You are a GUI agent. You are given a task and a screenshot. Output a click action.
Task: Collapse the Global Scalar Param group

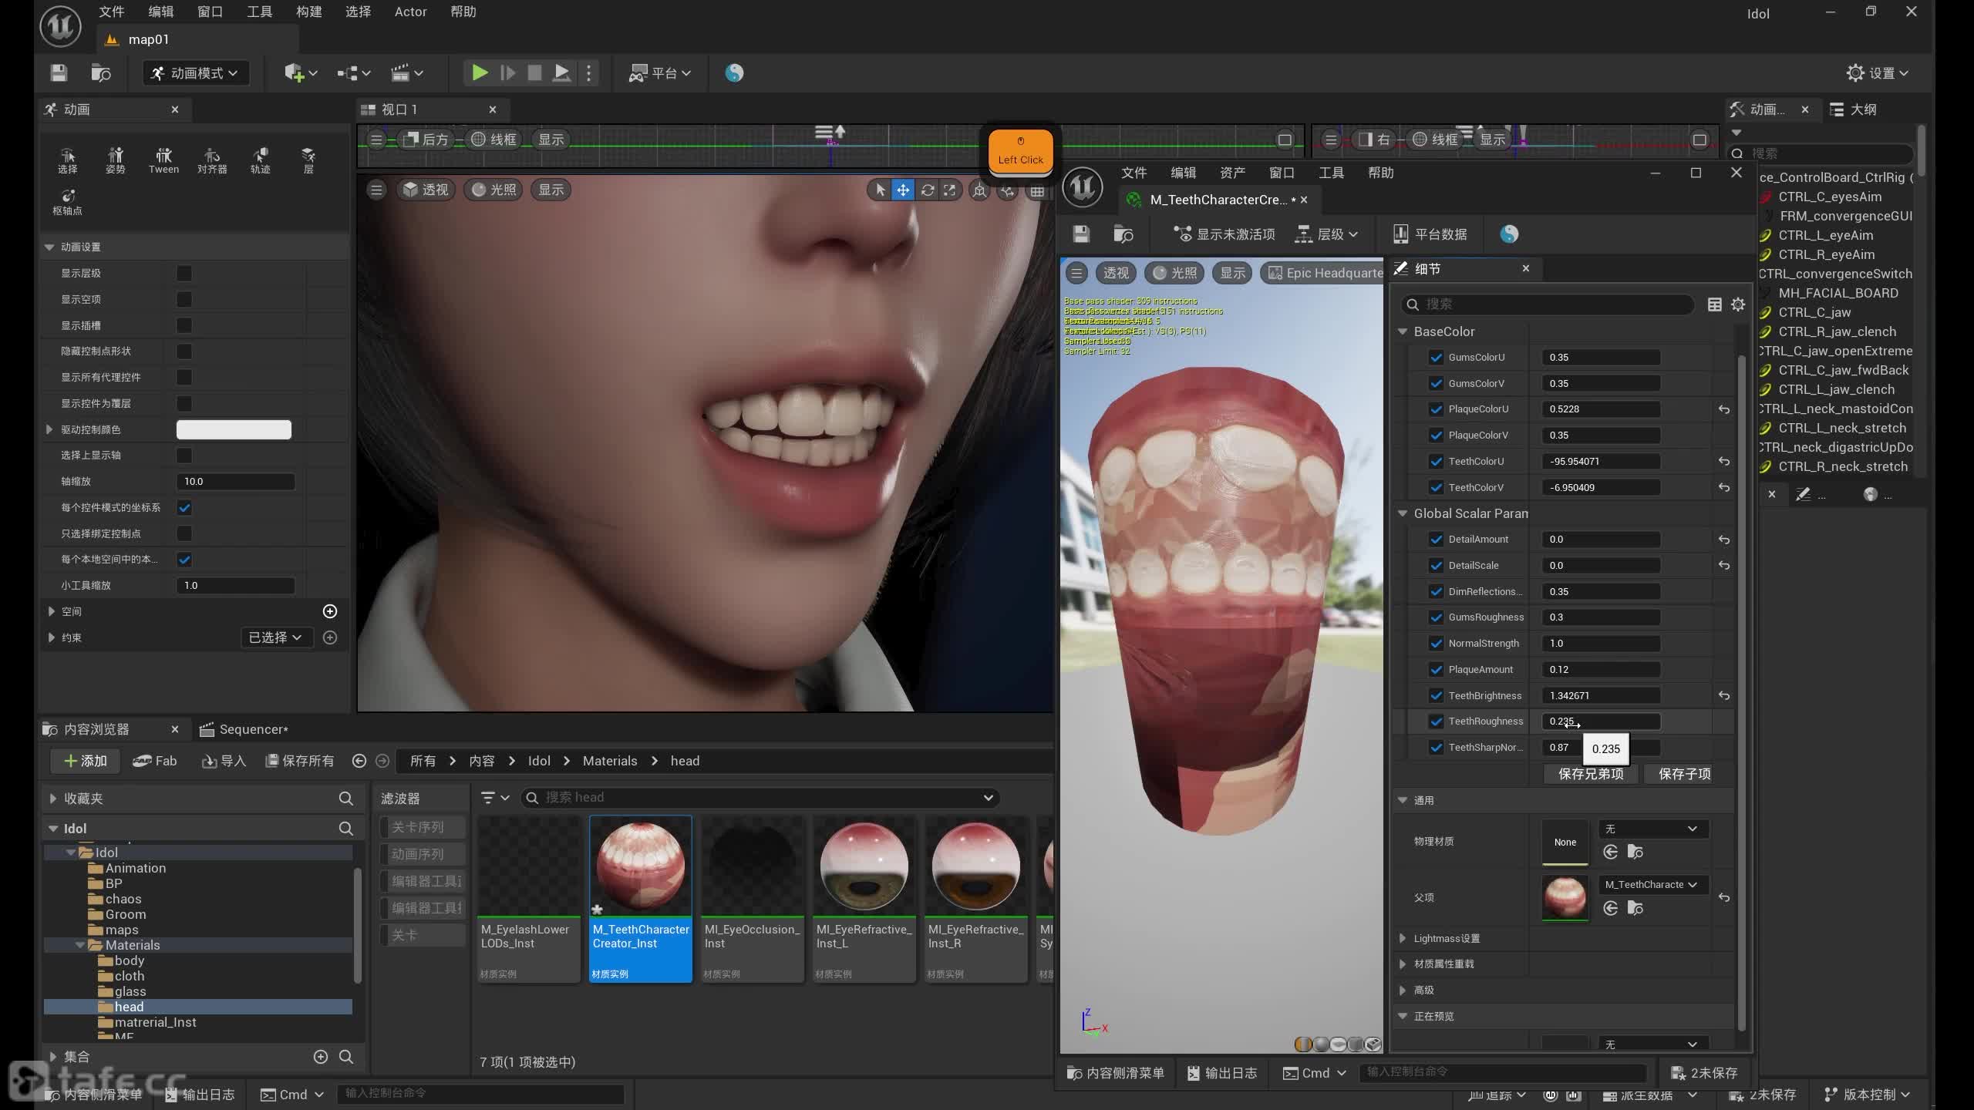point(1403,513)
